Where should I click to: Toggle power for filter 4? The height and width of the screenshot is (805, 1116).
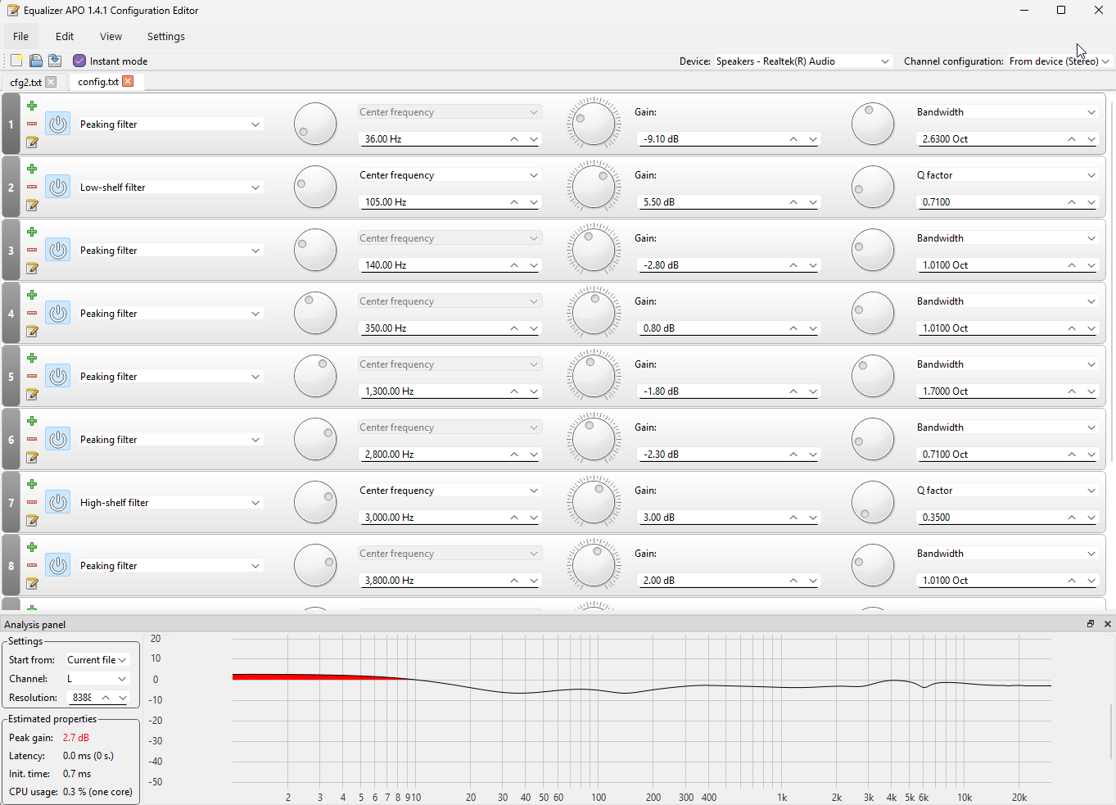tap(57, 314)
